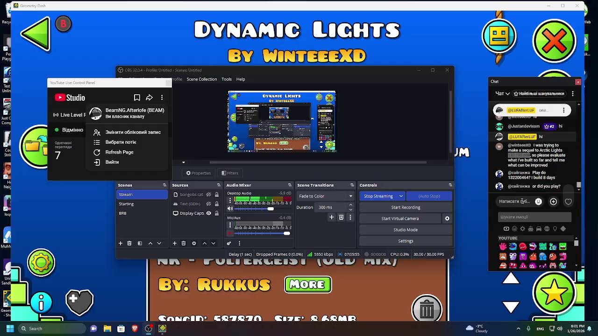
Task: Click plus circle button beside chat input
Action: 554,202
